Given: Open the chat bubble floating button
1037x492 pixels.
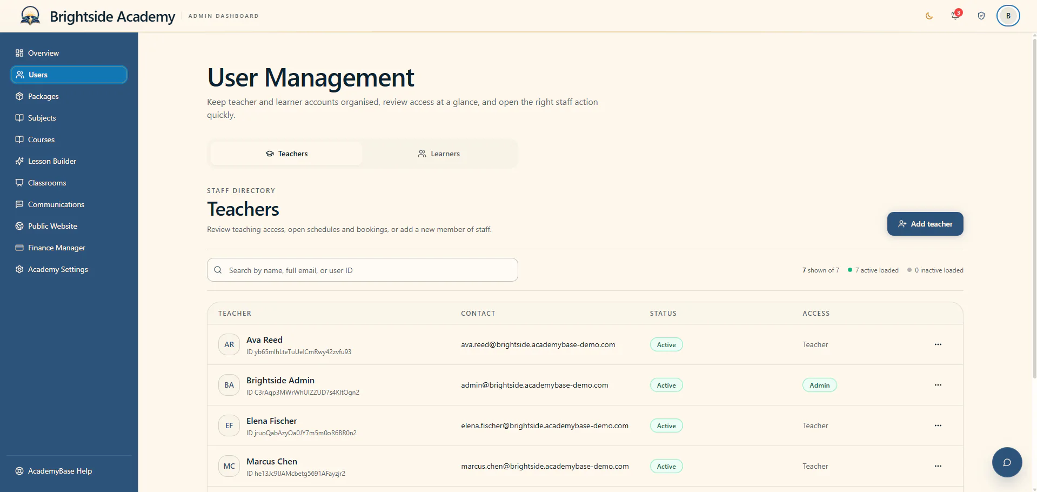Looking at the screenshot, I should pos(1007,462).
